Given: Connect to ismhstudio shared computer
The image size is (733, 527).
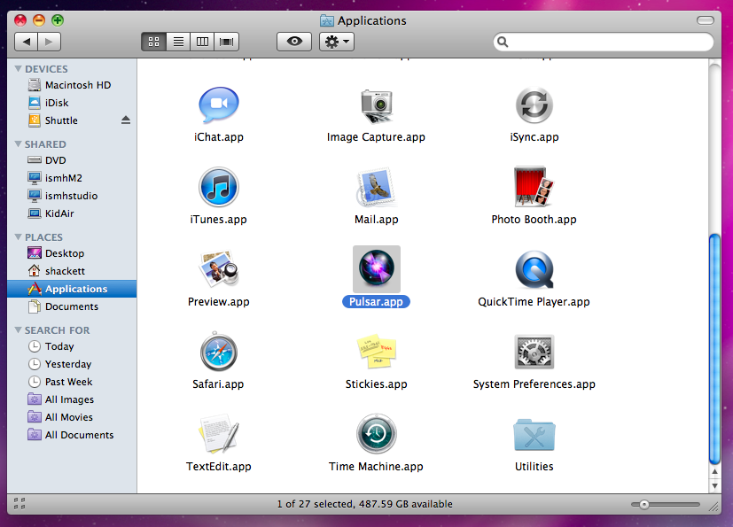Looking at the screenshot, I should [72, 196].
